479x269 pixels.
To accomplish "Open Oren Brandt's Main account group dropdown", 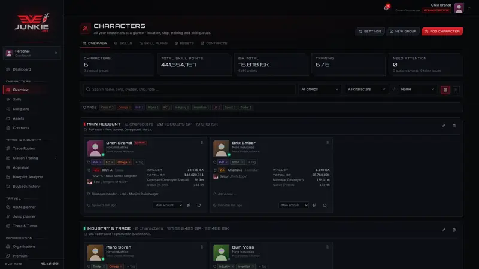I will pyautogui.click(x=168, y=205).
